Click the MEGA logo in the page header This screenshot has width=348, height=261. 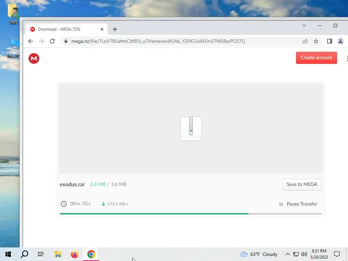click(x=34, y=58)
